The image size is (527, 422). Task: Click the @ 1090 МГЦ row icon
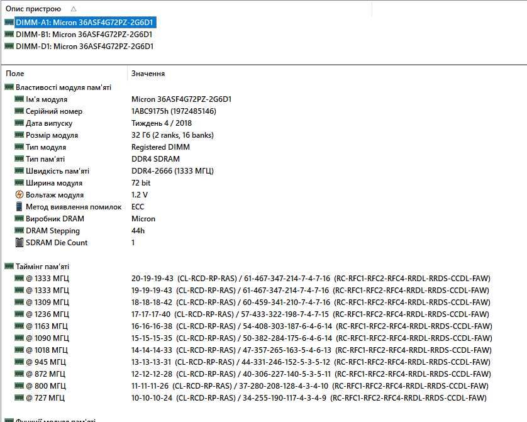(19, 338)
